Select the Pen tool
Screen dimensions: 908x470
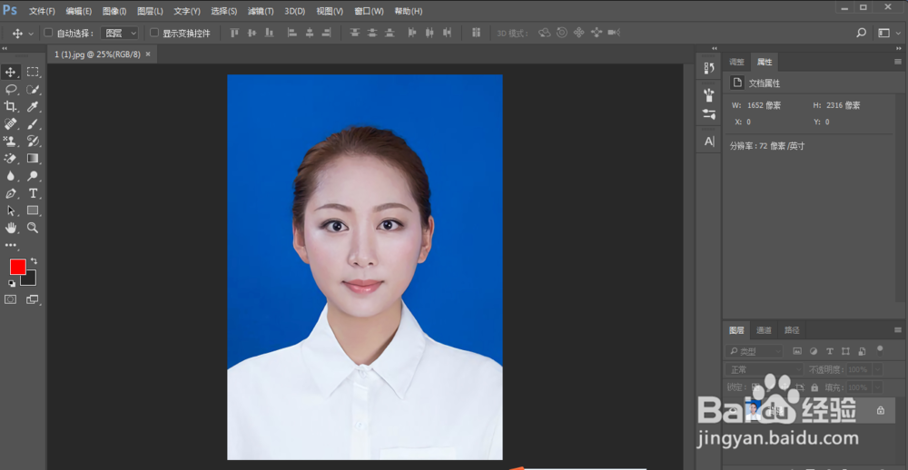(x=10, y=192)
